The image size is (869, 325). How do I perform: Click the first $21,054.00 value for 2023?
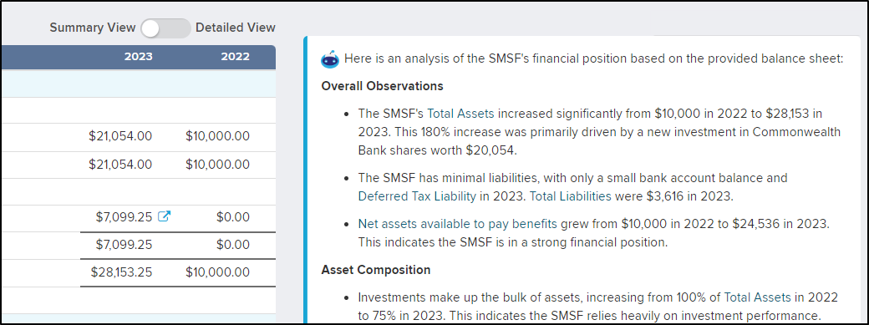click(119, 136)
